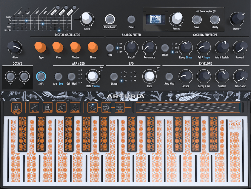
Task: Open the Panel view button
Action: [131, 19]
